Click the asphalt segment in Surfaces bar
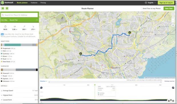This screenshot has height=104, width=177. pos(26,70)
